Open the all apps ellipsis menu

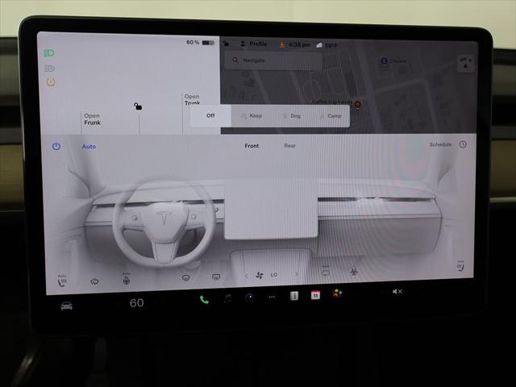tap(272, 297)
